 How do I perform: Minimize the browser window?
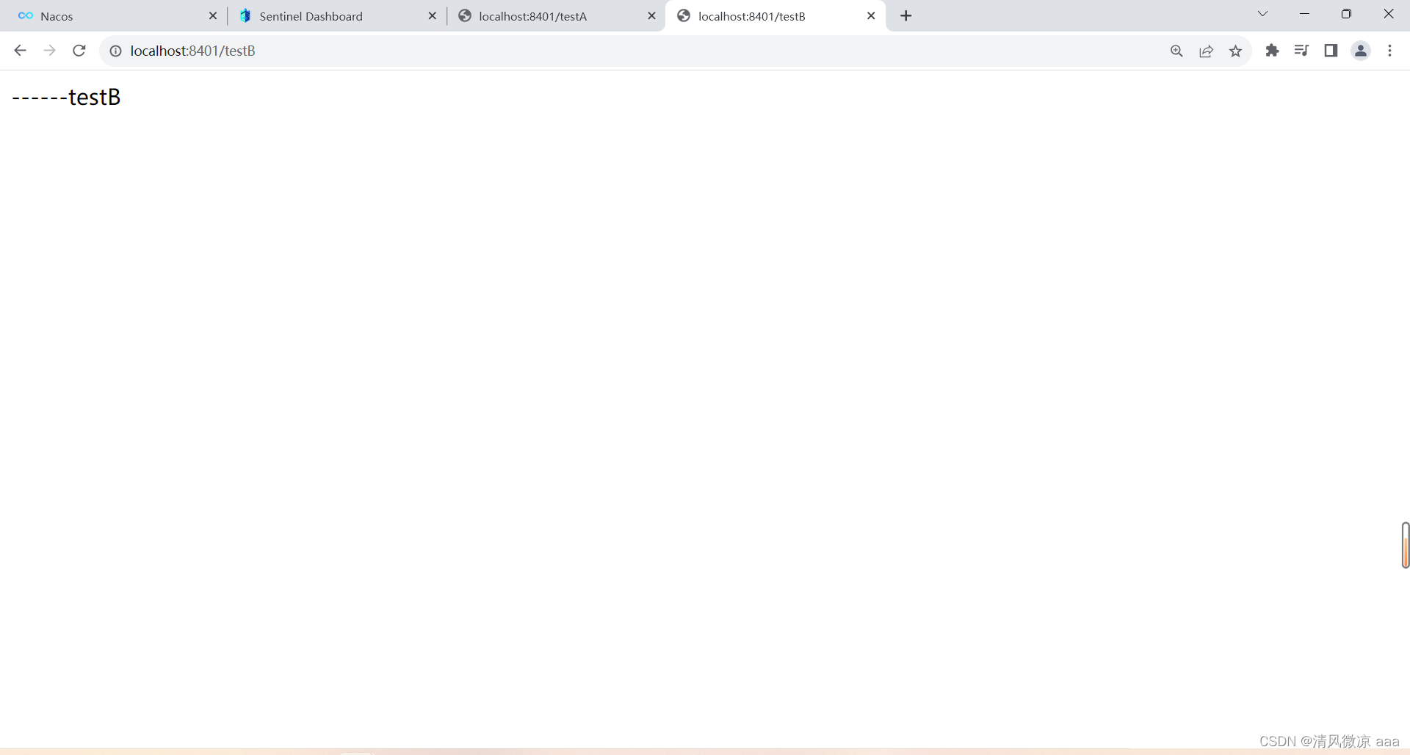pos(1304,14)
